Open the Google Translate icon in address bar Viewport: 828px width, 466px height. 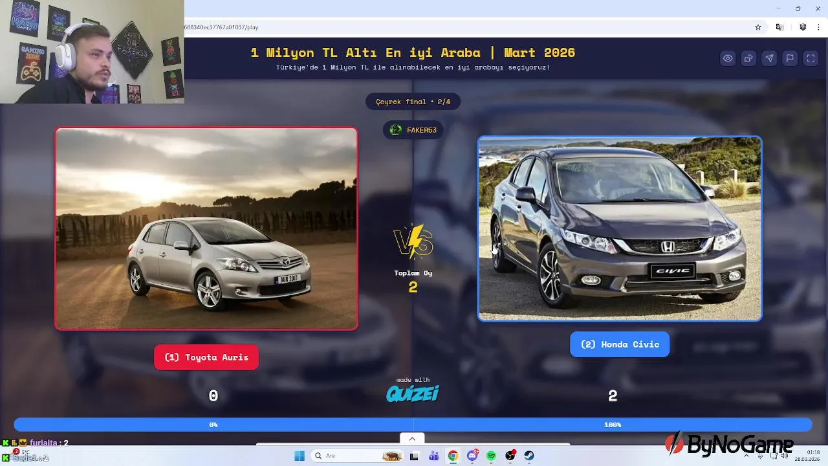pos(779,27)
